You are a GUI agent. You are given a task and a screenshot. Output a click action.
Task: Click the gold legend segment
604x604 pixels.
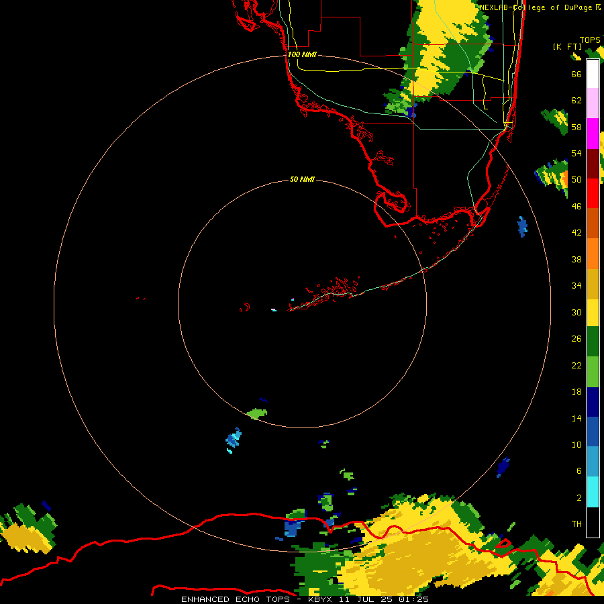[x=593, y=283]
